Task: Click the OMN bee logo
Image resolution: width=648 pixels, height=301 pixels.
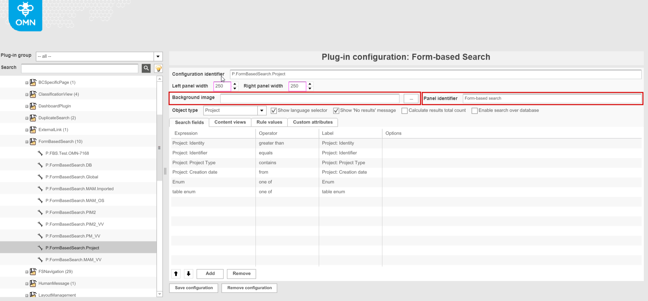Action: (25, 16)
